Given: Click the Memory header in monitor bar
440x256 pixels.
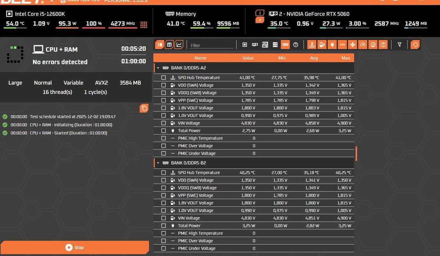Looking at the screenshot, I should tap(186, 14).
